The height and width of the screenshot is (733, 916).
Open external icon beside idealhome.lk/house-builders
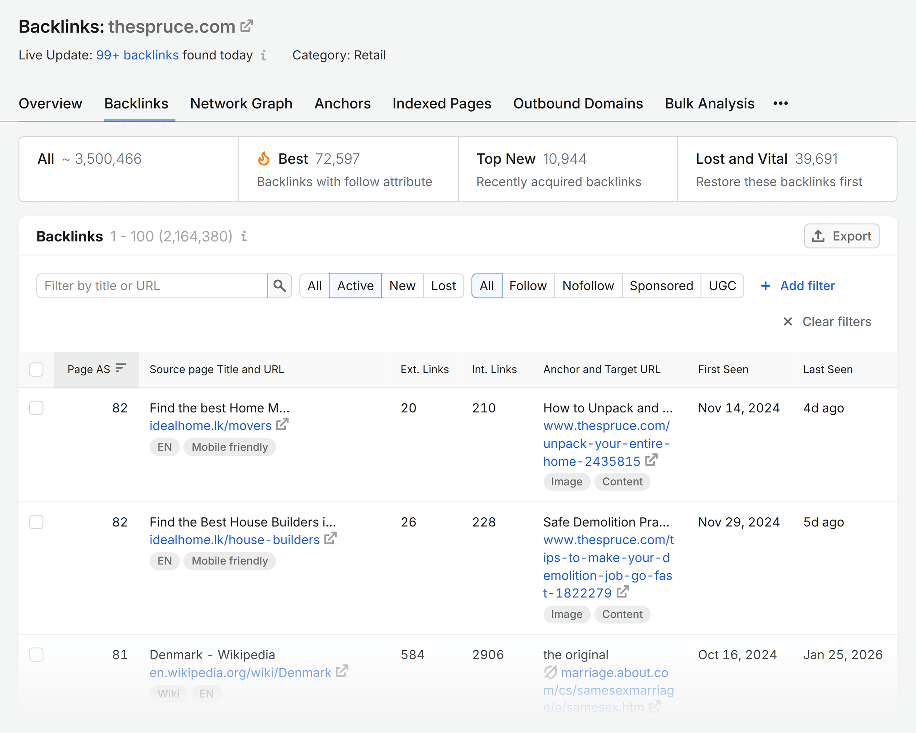330,539
